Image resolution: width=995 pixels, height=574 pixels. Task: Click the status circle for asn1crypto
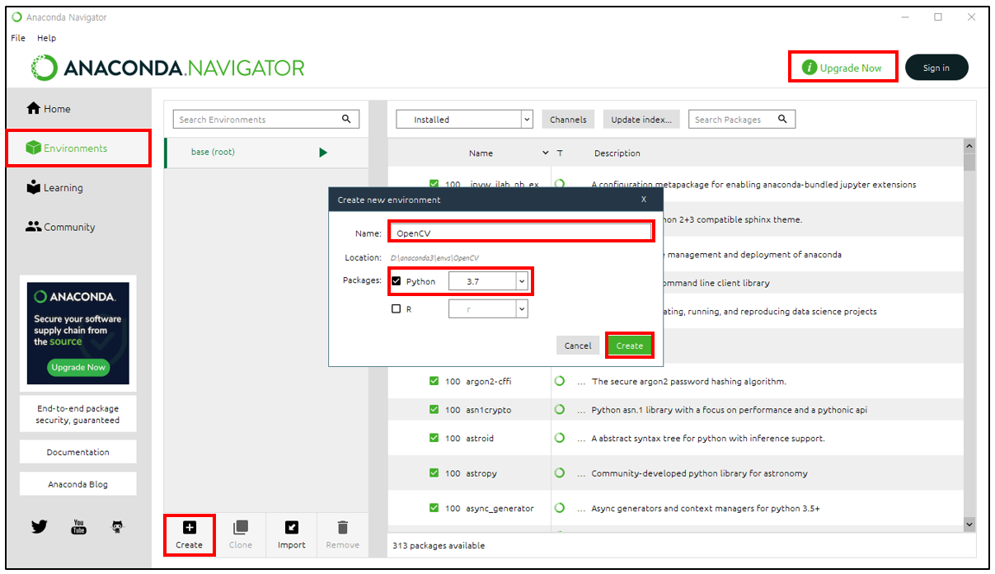point(560,409)
